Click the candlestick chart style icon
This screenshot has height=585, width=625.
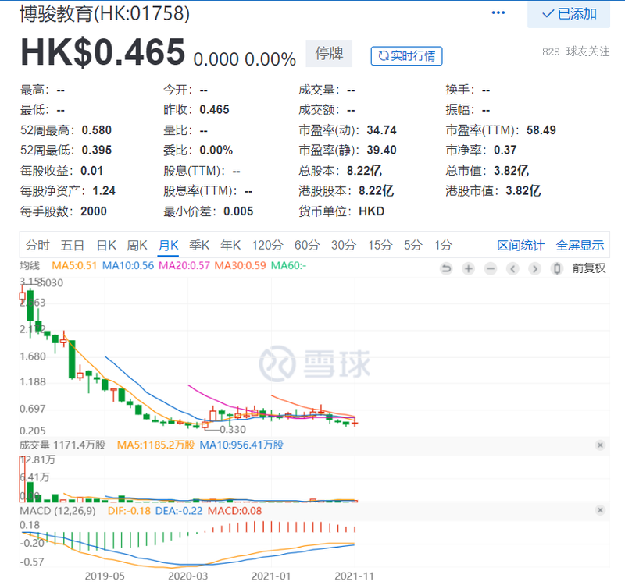(557, 269)
